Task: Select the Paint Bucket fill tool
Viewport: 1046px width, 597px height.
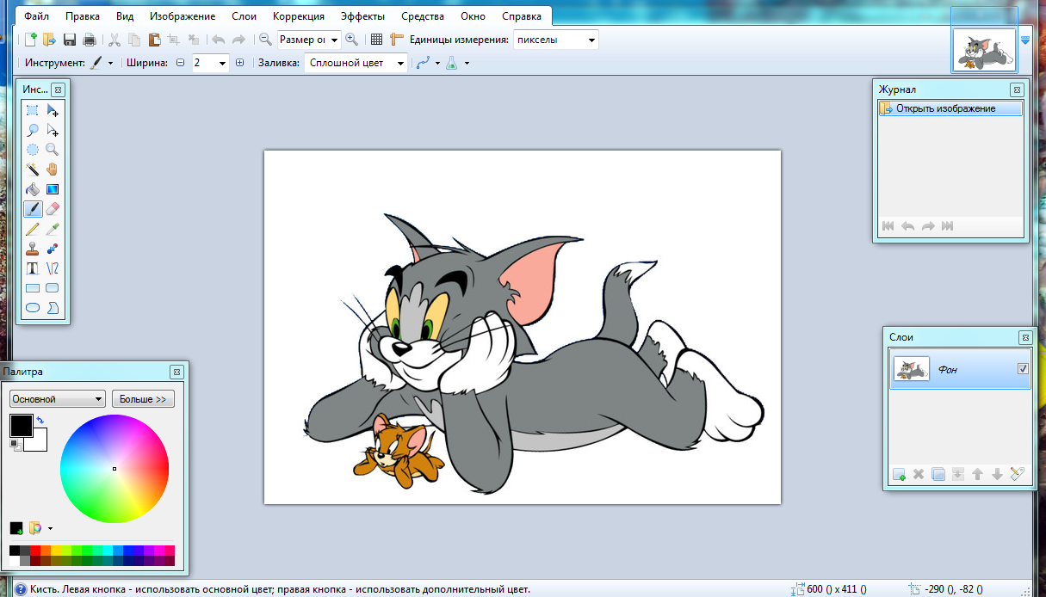Action: pos(32,189)
